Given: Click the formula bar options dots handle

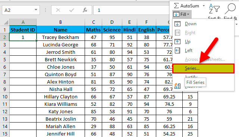Looking at the screenshot, I should (x=45, y=10).
